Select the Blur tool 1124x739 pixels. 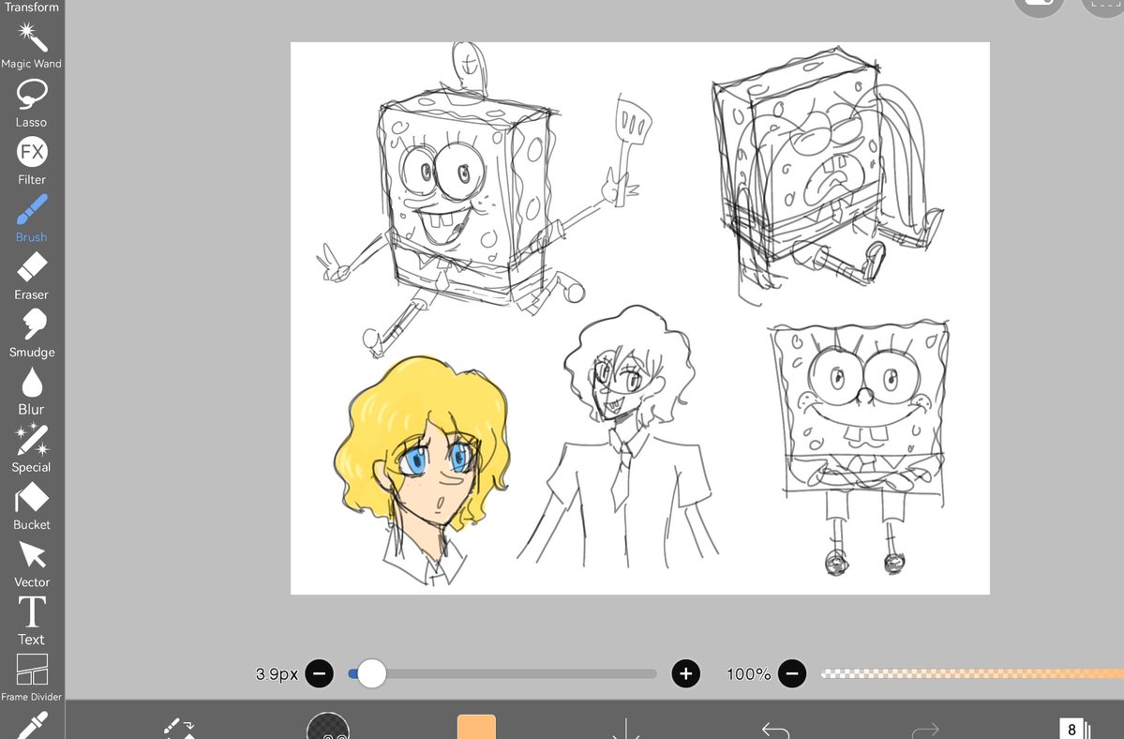coord(32,391)
